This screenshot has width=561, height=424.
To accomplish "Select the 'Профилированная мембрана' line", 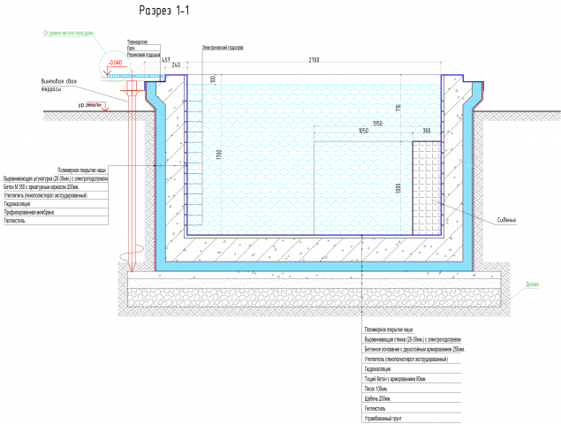I will tap(29, 213).
